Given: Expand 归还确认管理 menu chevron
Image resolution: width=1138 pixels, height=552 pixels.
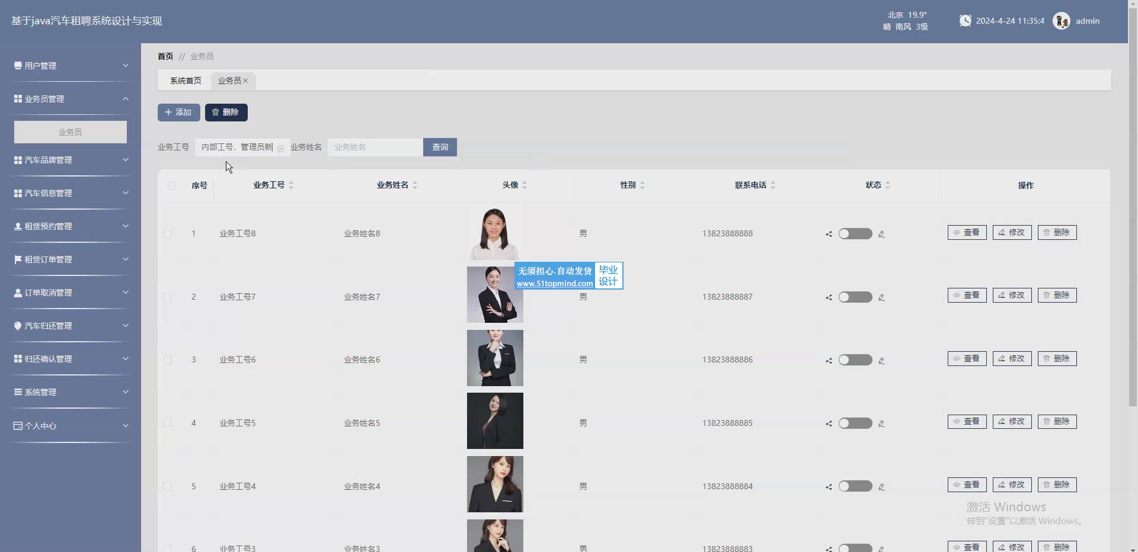Looking at the screenshot, I should click(125, 358).
